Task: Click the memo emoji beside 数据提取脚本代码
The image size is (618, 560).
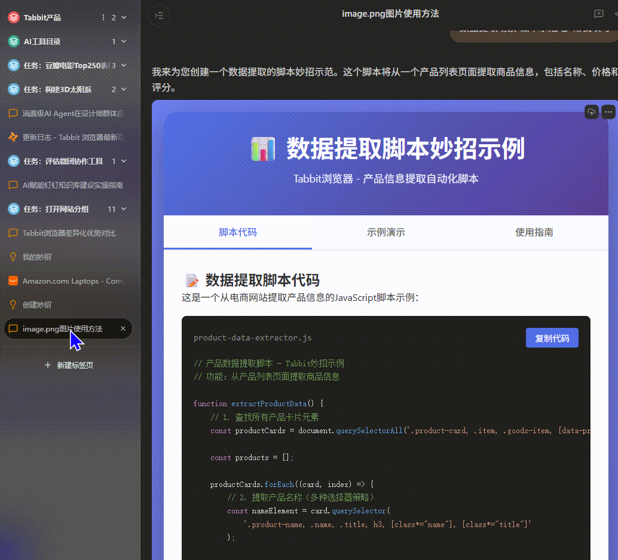Action: [192, 280]
